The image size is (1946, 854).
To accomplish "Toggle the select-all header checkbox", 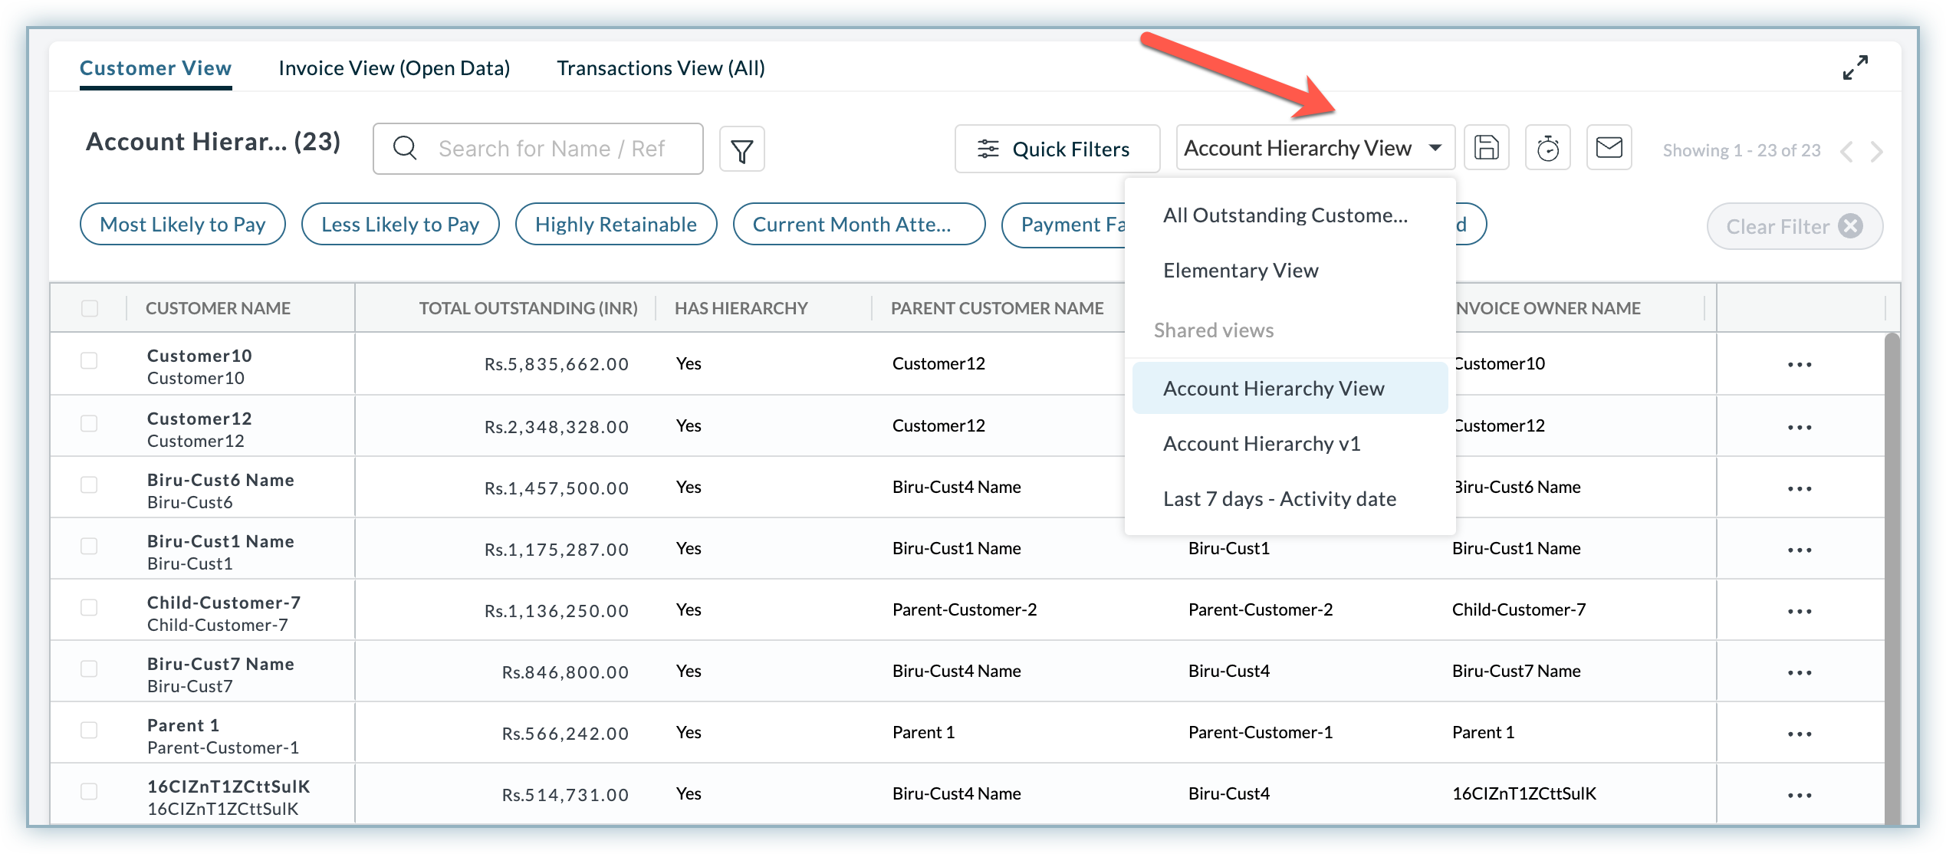I will tap(90, 308).
